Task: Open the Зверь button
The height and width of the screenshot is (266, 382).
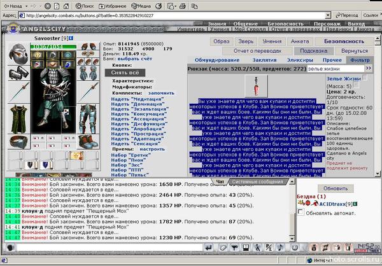Action: (246, 41)
